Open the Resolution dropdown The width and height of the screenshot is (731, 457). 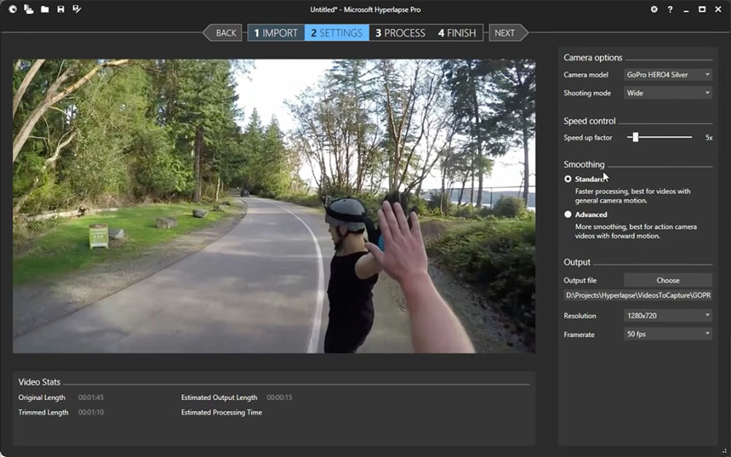click(x=667, y=316)
